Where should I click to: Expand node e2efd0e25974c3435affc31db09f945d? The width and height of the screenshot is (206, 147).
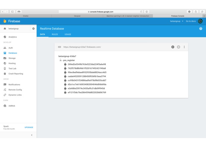pos(65,88)
